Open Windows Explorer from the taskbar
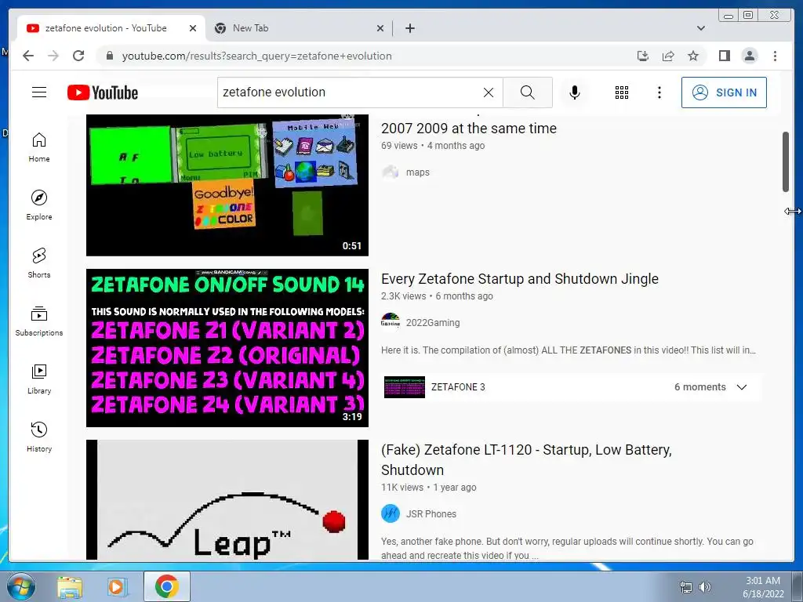 pos(70,586)
